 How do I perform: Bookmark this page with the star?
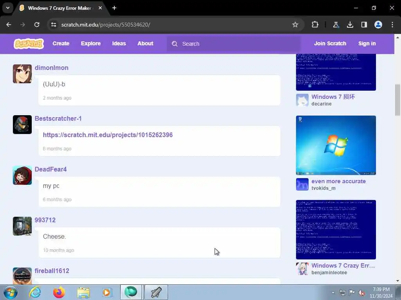pos(295,25)
